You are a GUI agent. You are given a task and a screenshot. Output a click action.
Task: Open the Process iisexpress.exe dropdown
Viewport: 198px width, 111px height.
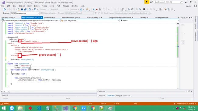[25, 13]
